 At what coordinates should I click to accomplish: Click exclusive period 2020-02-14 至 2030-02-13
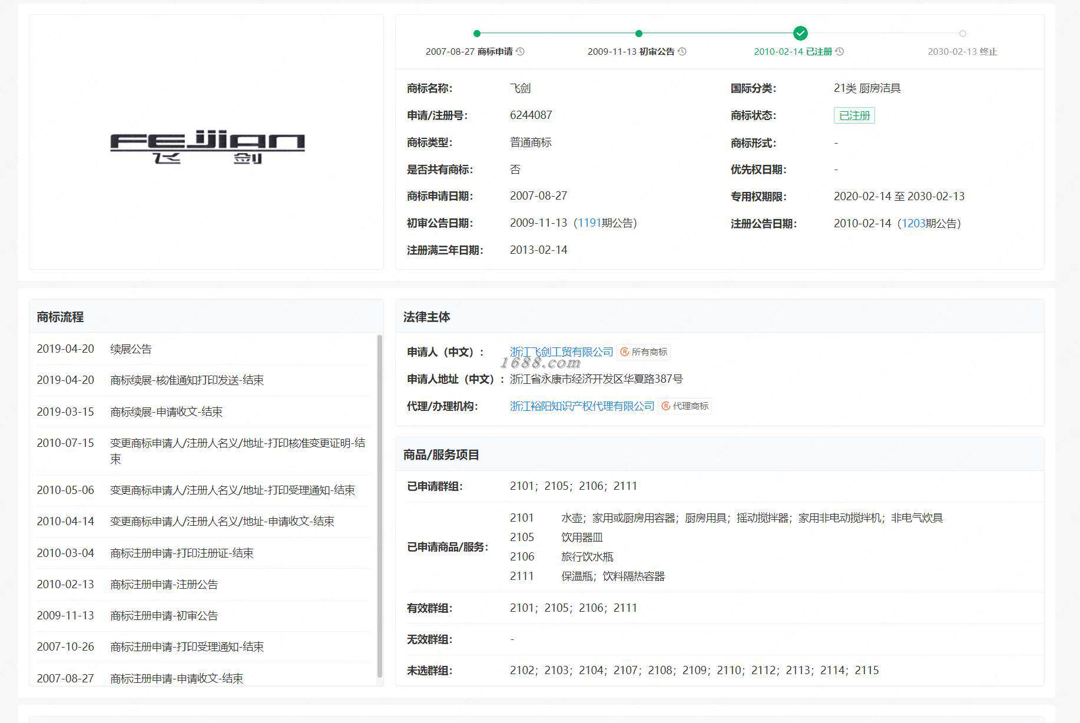click(x=899, y=197)
